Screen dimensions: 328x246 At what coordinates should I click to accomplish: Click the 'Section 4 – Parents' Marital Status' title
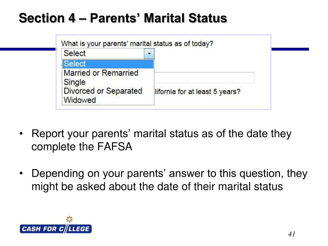[123, 18]
